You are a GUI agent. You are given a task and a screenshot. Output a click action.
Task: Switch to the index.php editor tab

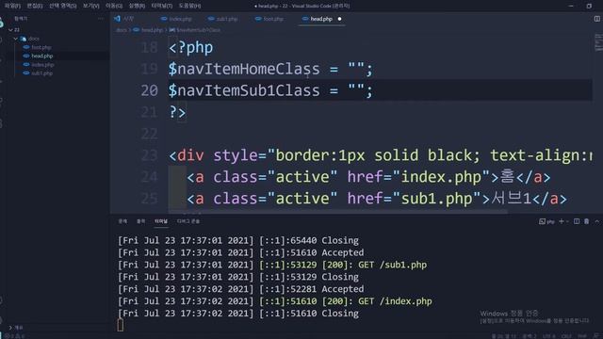pyautogui.click(x=180, y=19)
